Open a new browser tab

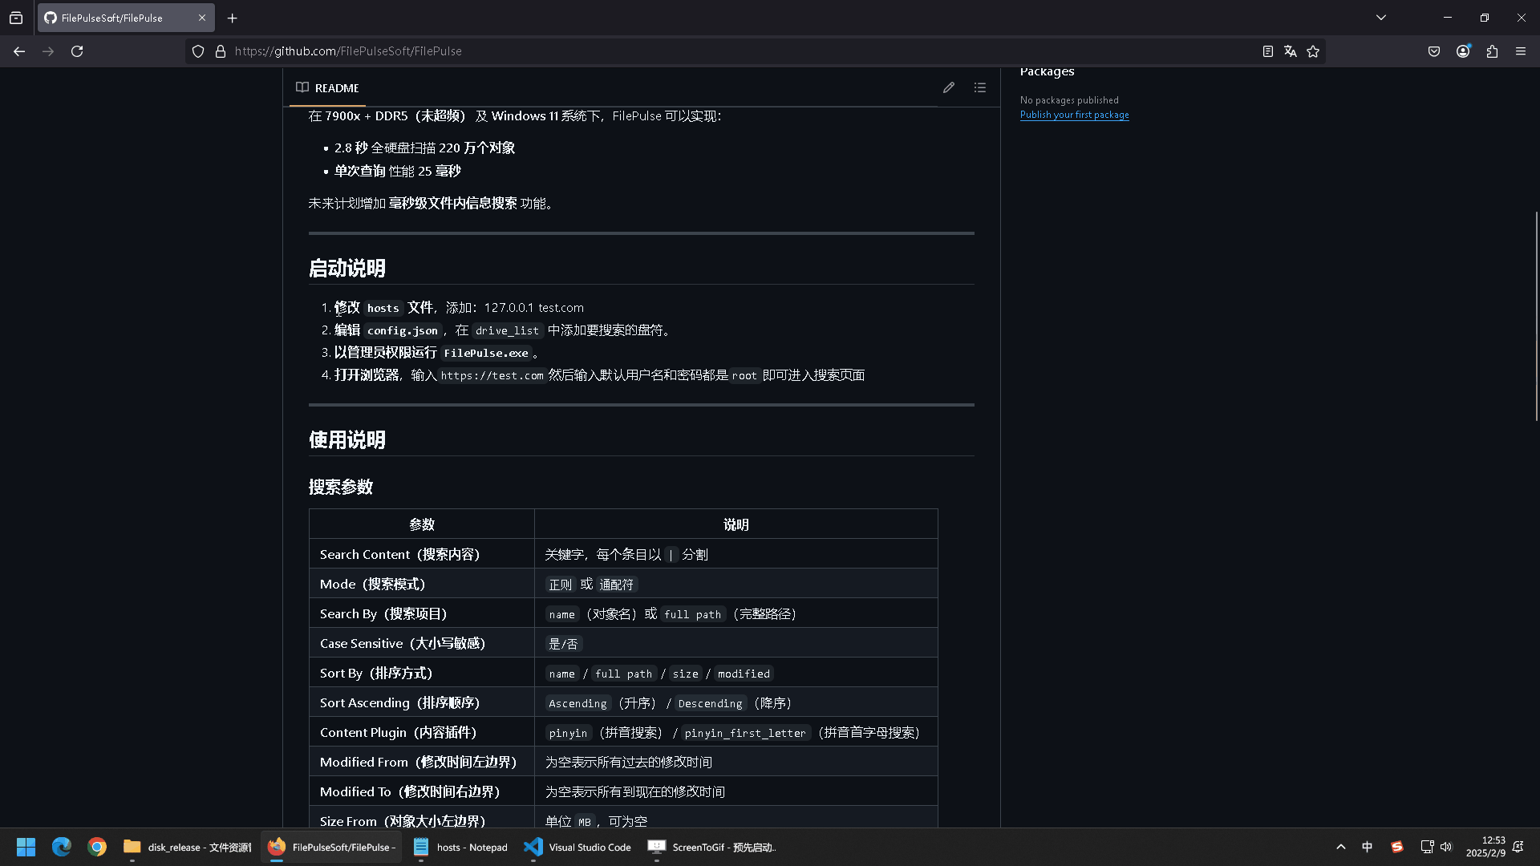[233, 18]
